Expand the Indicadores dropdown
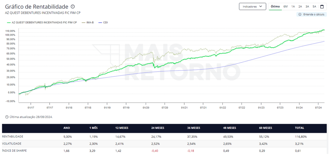This screenshot has height=159, width=330. 252,6
